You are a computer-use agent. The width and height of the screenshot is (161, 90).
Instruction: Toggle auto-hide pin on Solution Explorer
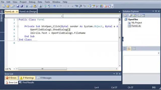tap(156, 11)
